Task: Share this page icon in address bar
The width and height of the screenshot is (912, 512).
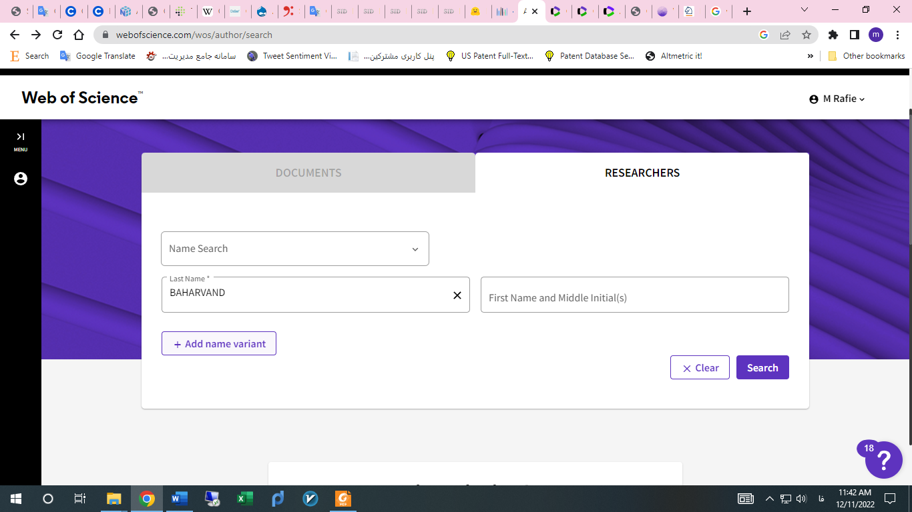Action: [785, 35]
